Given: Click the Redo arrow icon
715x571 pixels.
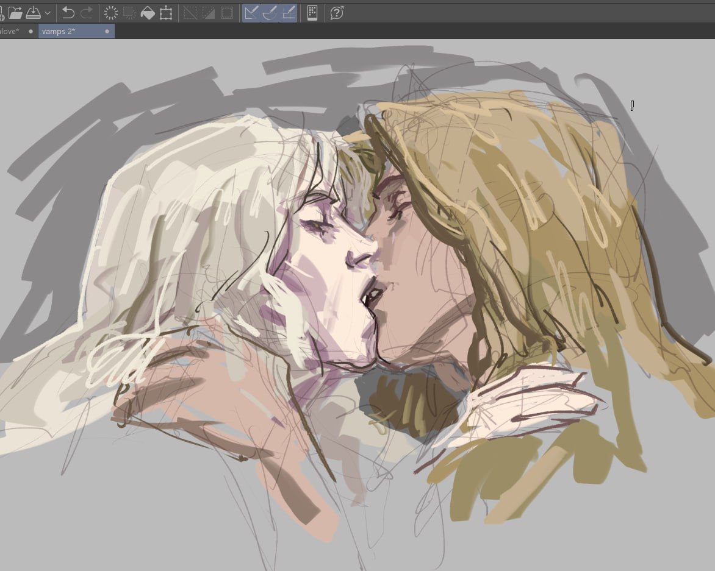Looking at the screenshot, I should click(87, 12).
